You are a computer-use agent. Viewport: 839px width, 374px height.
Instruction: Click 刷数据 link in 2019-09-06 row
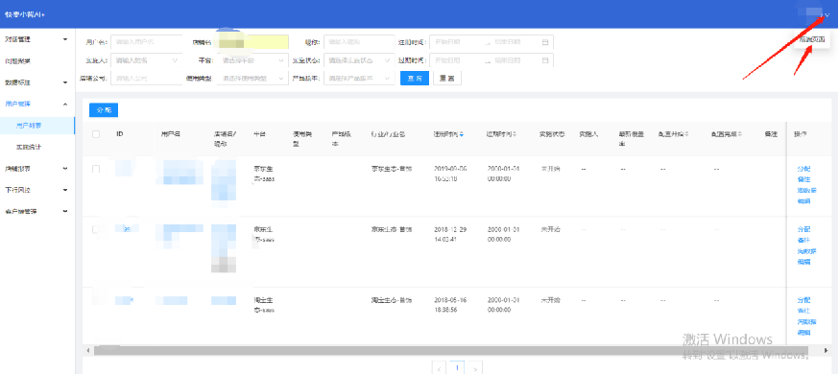click(806, 191)
